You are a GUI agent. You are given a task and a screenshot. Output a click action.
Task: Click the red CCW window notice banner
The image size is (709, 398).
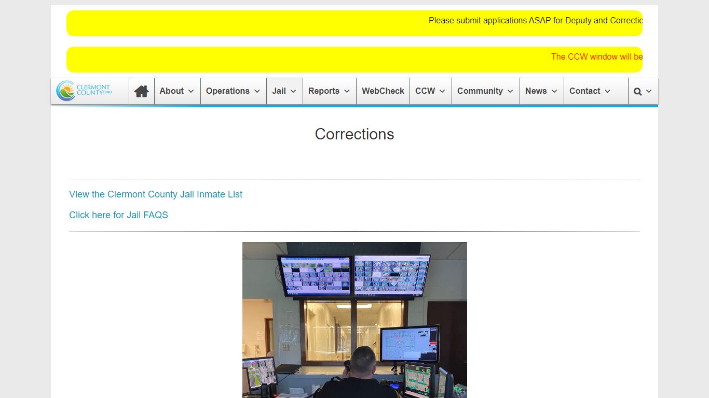pyautogui.click(x=354, y=60)
